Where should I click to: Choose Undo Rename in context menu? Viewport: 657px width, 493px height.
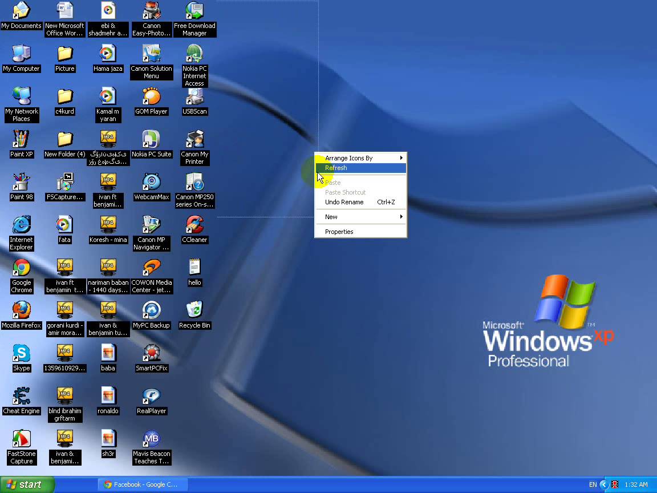tap(360, 202)
